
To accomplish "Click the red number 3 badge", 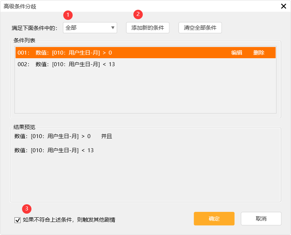I will click(27, 209).
